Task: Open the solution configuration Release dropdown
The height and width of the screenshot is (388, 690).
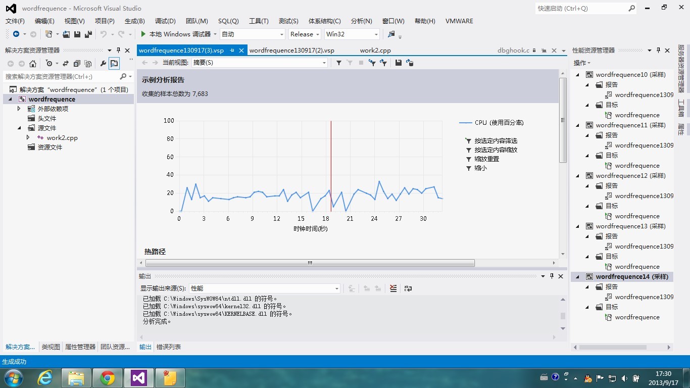Action: click(x=305, y=34)
